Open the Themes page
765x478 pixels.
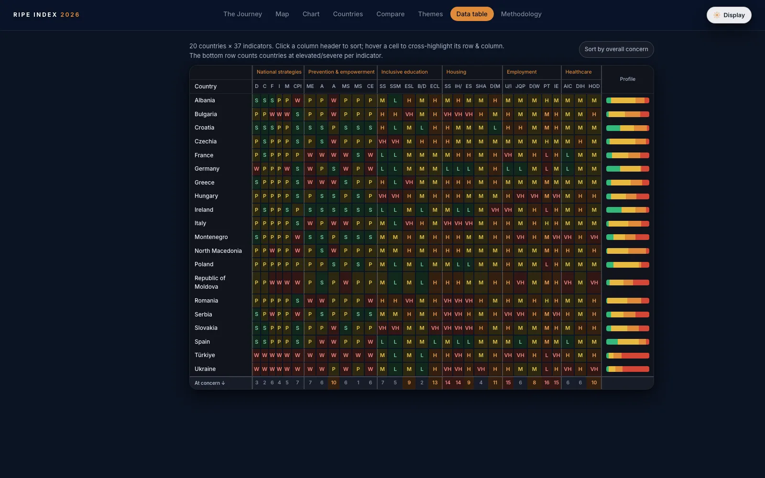pos(430,14)
